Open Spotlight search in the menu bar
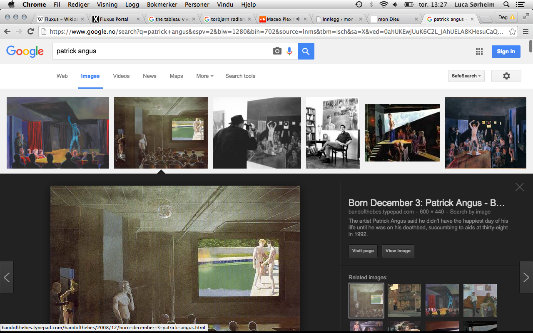533x333 pixels. [x=506, y=5]
